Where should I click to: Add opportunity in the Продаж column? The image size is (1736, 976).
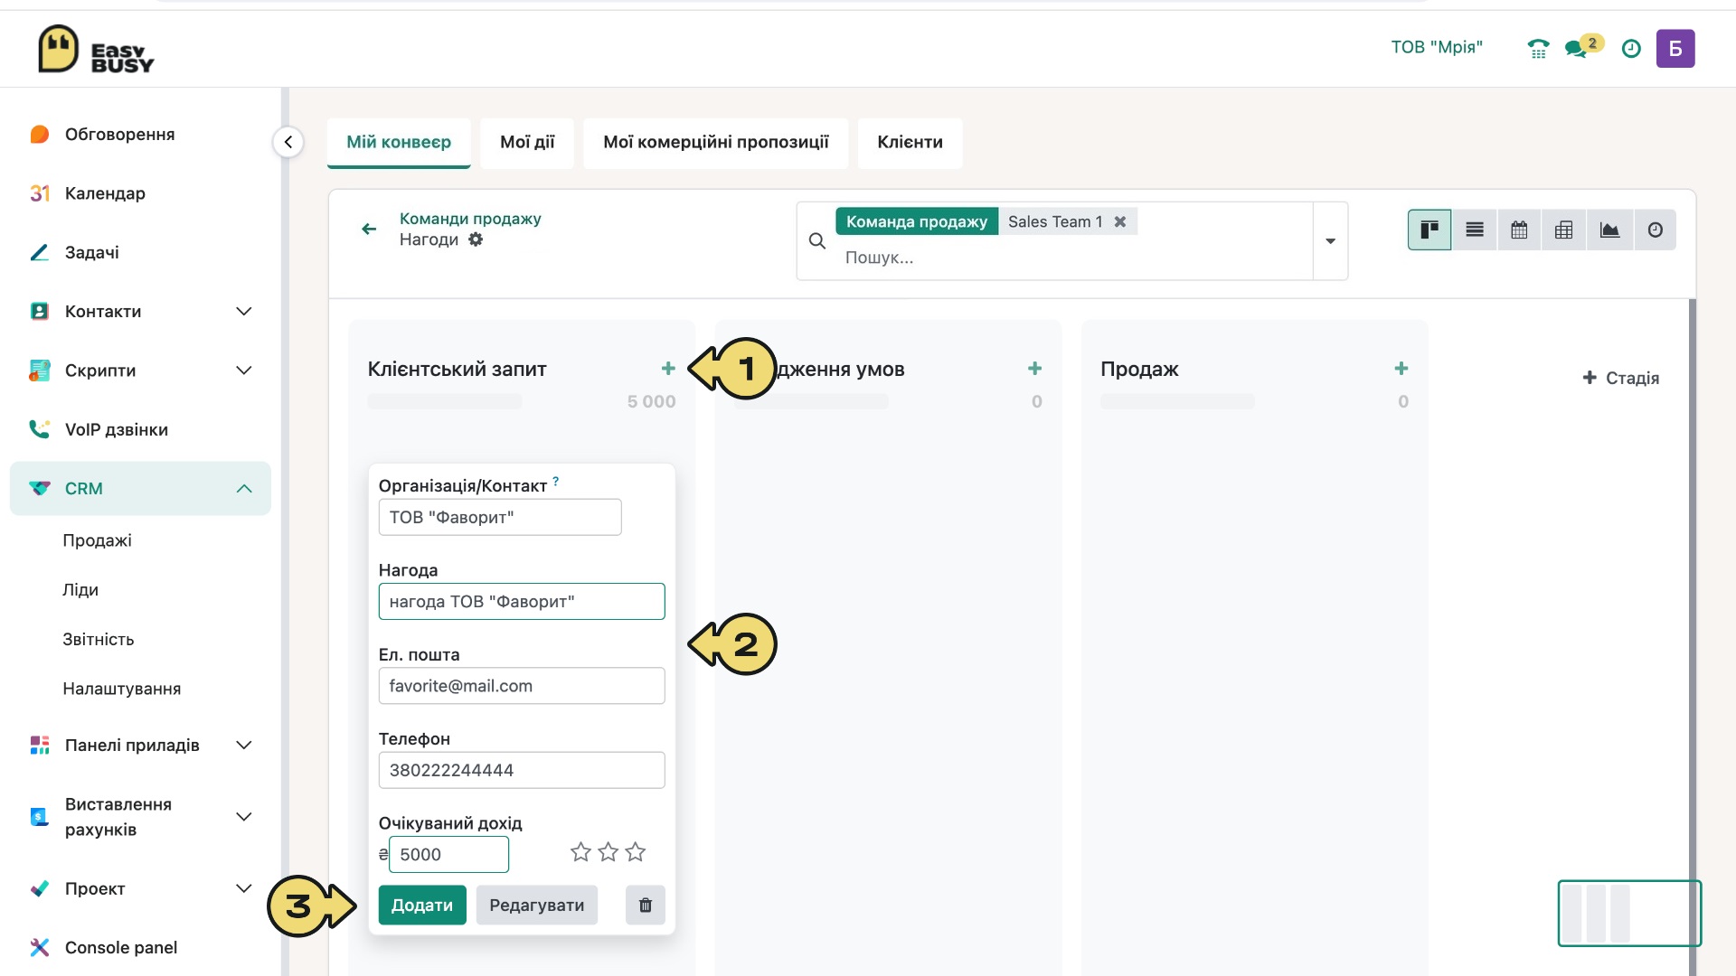1401,369
